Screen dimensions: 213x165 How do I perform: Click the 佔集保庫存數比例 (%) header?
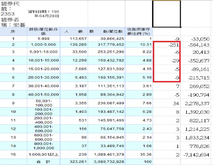point(139,31)
